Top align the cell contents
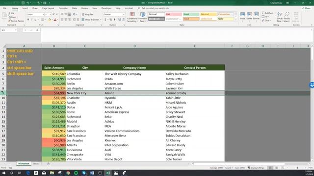314x176 pixels. [62, 14]
